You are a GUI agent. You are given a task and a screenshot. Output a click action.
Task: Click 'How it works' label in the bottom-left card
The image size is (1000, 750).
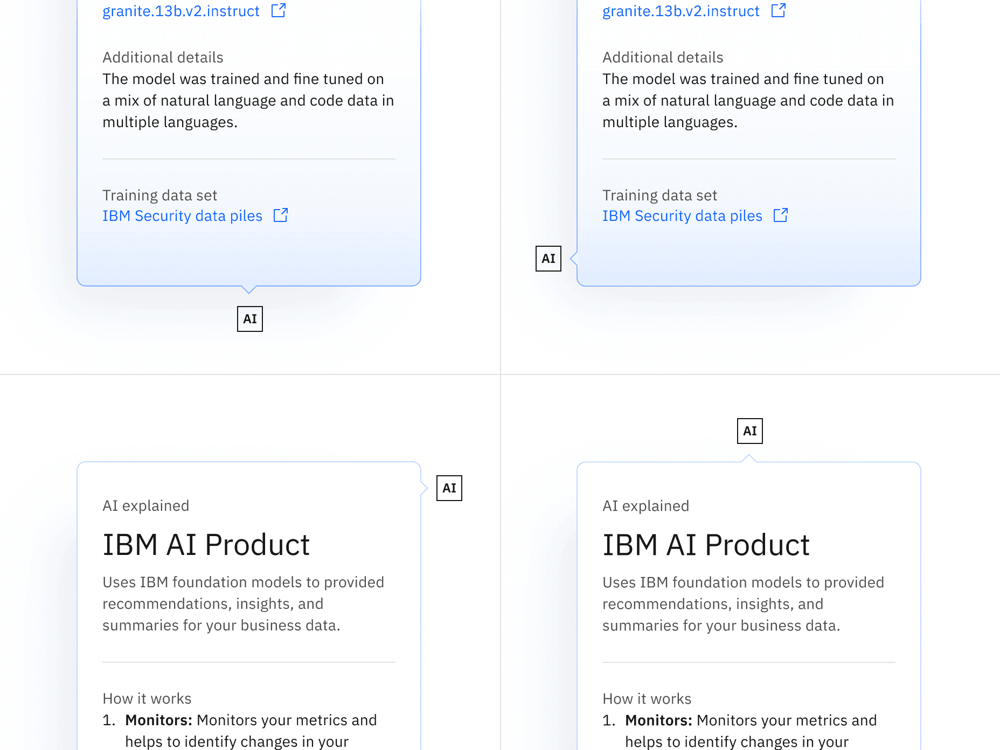(x=147, y=698)
